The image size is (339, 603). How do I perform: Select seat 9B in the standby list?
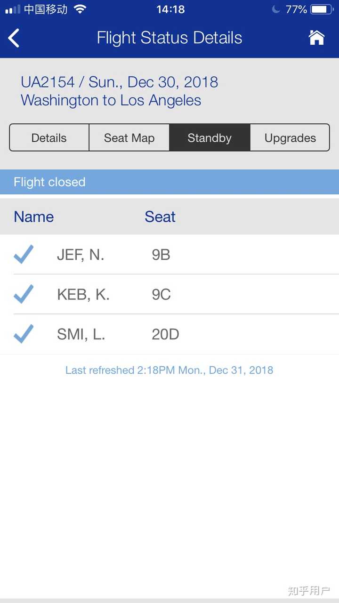click(x=161, y=255)
